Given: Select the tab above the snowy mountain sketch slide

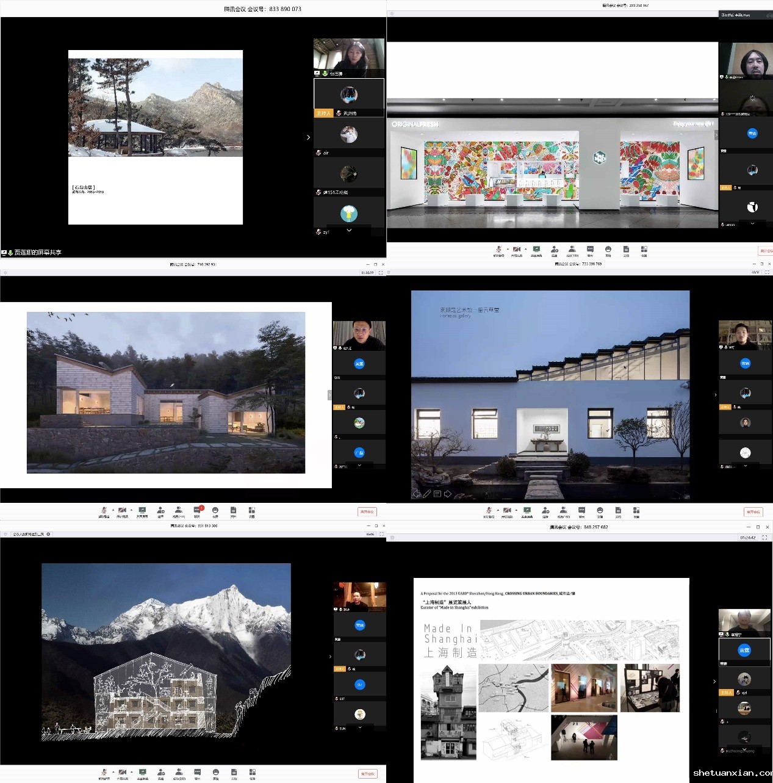Looking at the screenshot, I should [x=31, y=534].
